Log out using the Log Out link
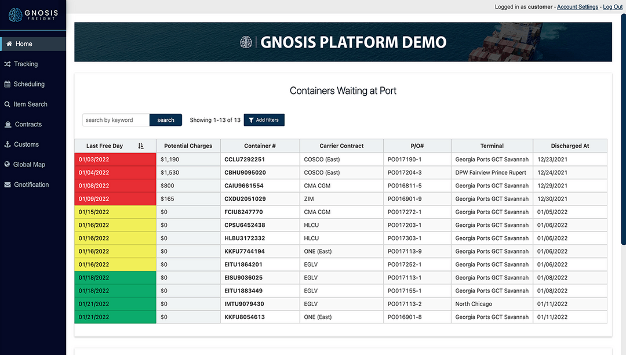The image size is (626, 355). 613,6
